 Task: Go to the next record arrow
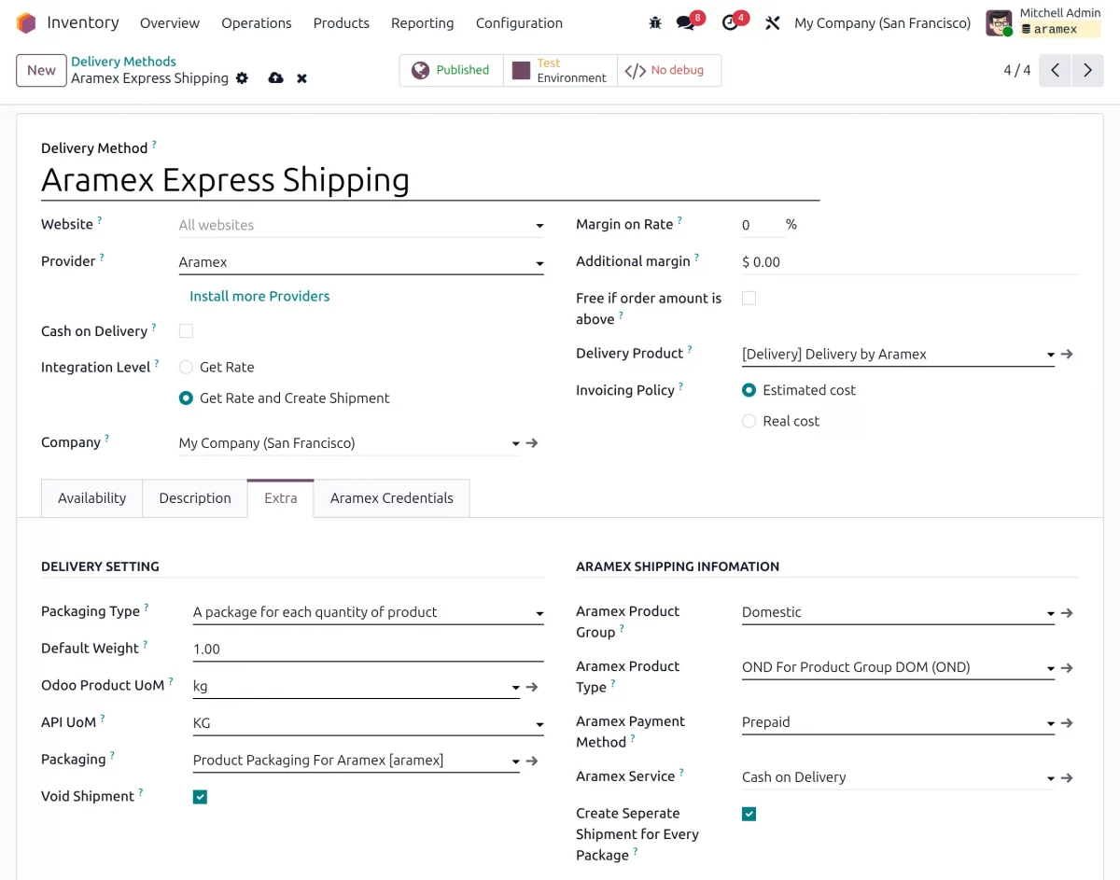point(1087,70)
